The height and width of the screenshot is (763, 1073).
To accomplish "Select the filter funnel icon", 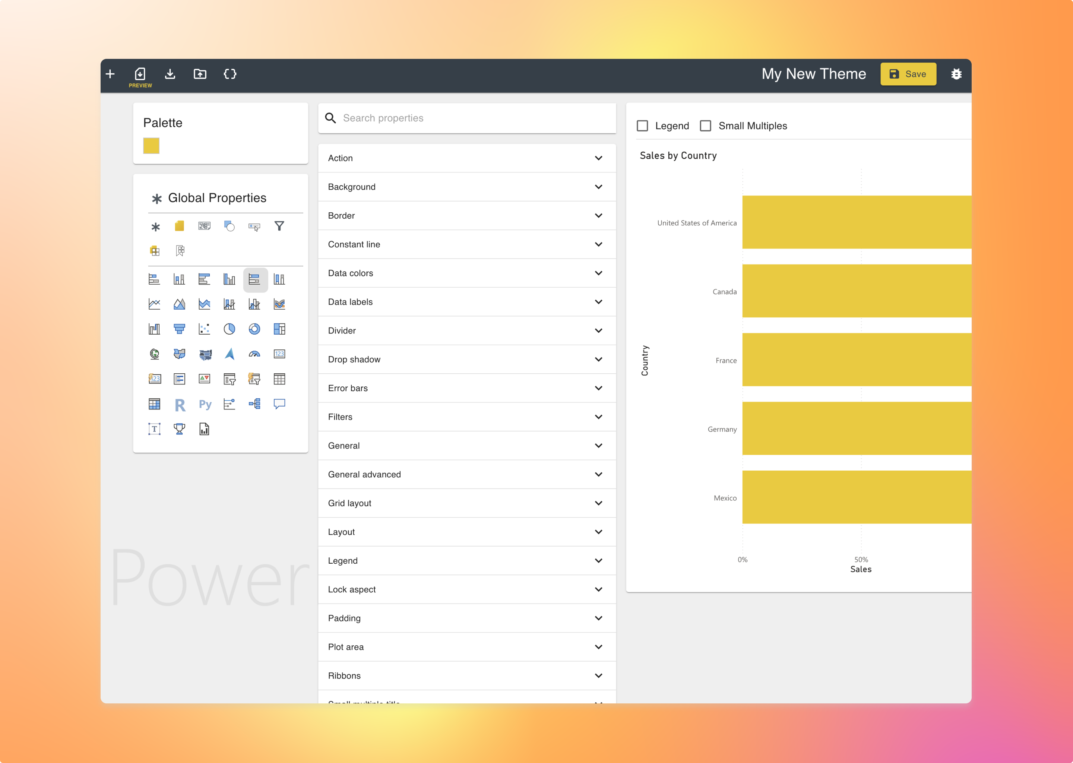I will click(x=279, y=226).
